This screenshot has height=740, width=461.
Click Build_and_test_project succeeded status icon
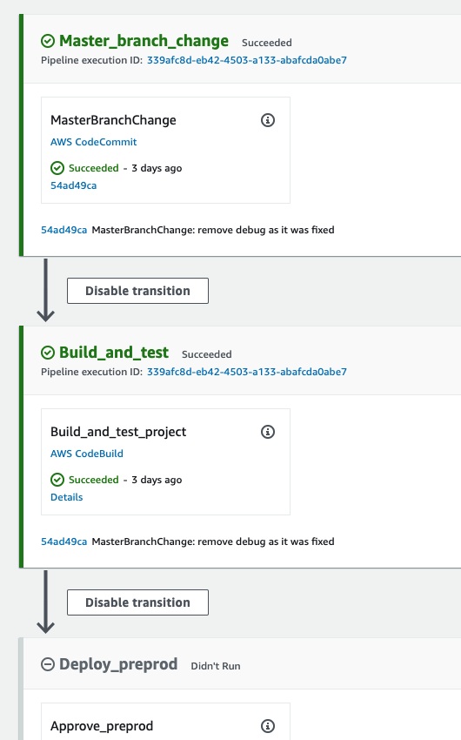(x=57, y=480)
